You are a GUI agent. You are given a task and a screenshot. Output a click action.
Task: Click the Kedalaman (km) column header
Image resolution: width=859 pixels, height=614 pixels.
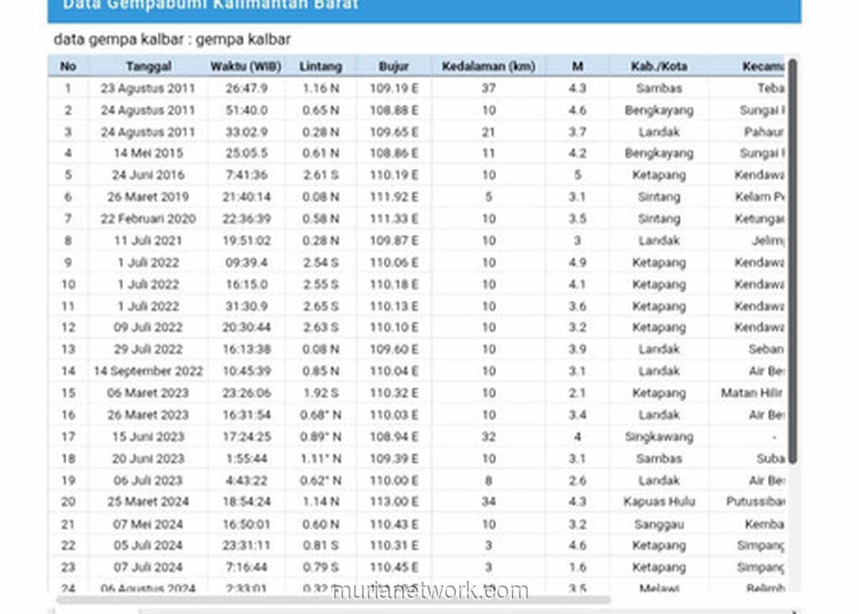[x=488, y=67]
